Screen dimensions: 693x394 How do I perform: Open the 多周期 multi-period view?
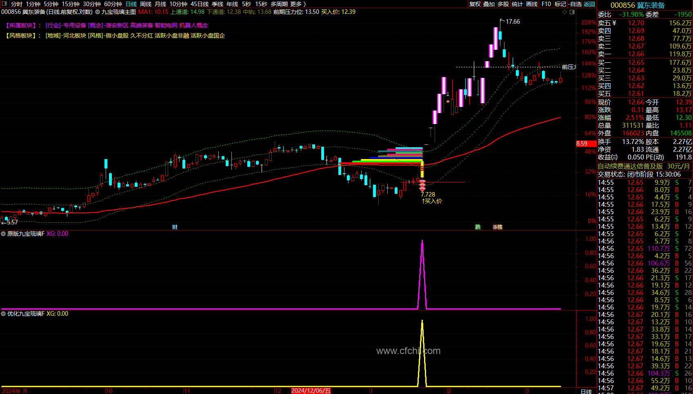click(279, 4)
